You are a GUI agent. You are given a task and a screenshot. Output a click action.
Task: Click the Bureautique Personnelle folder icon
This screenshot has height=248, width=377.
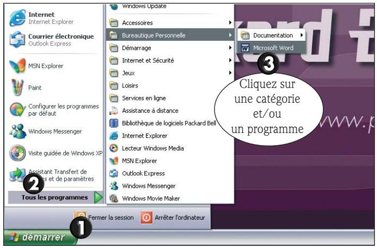click(114, 36)
